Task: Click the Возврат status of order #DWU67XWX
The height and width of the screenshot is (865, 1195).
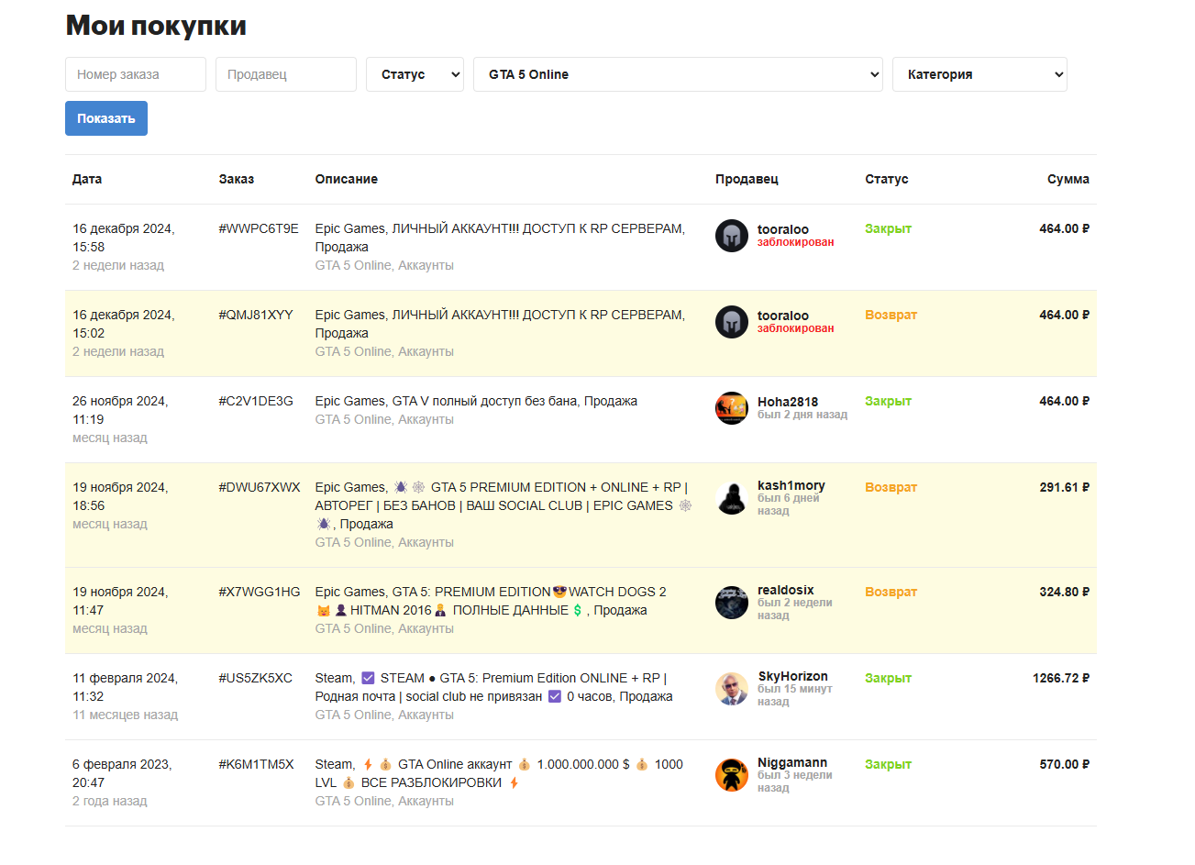Action: 891,487
